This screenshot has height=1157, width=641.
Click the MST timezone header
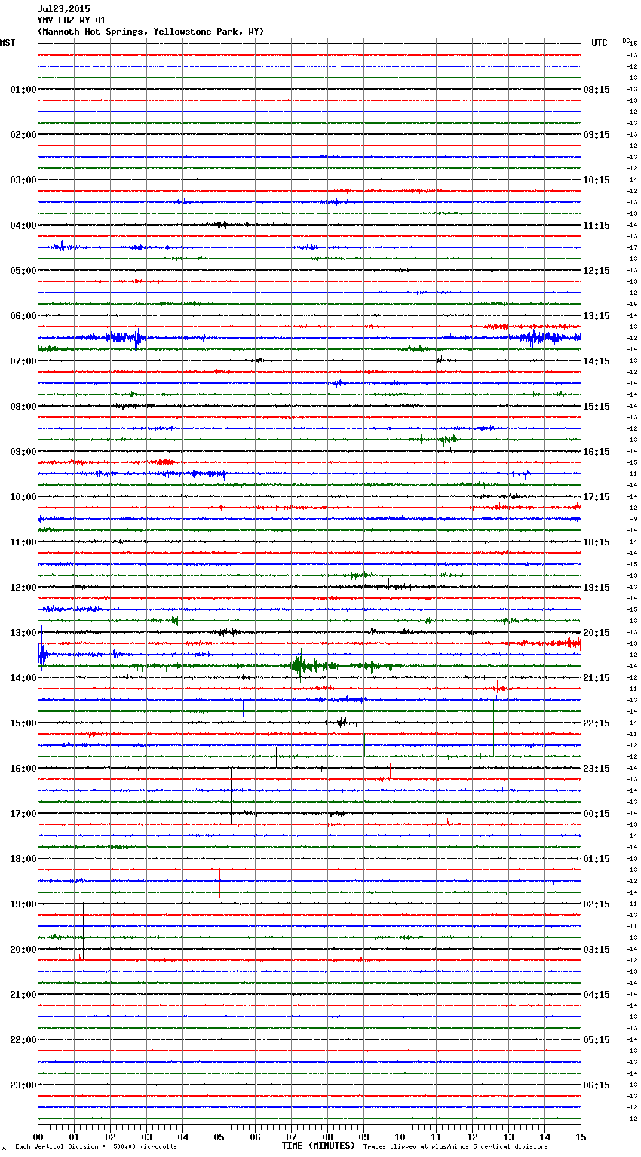(8, 43)
